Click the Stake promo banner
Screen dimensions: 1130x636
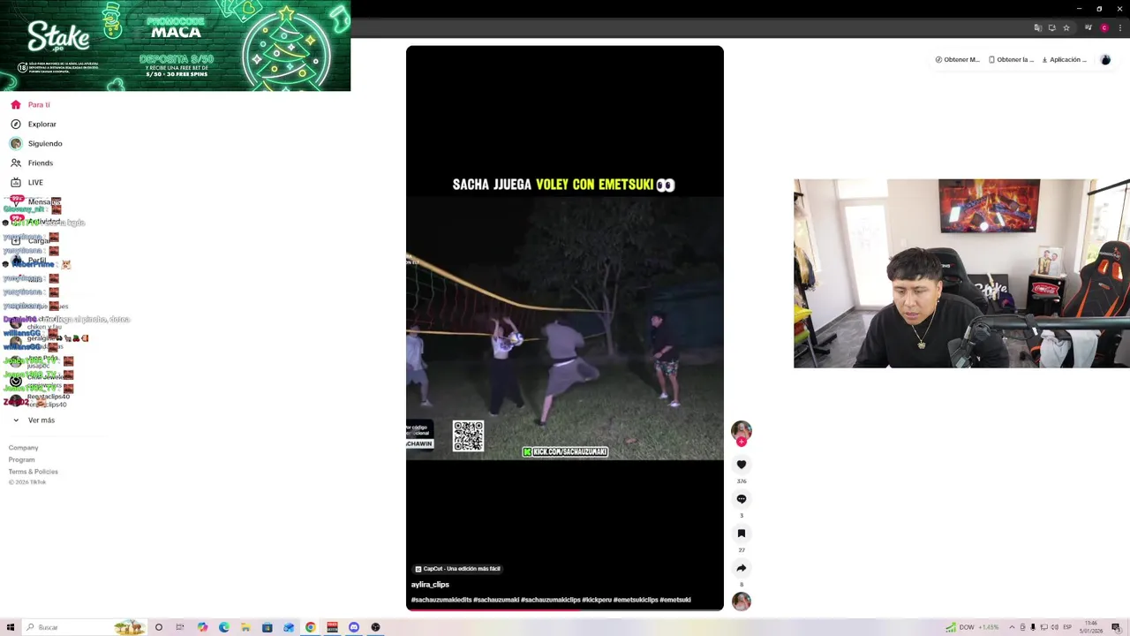(x=176, y=46)
